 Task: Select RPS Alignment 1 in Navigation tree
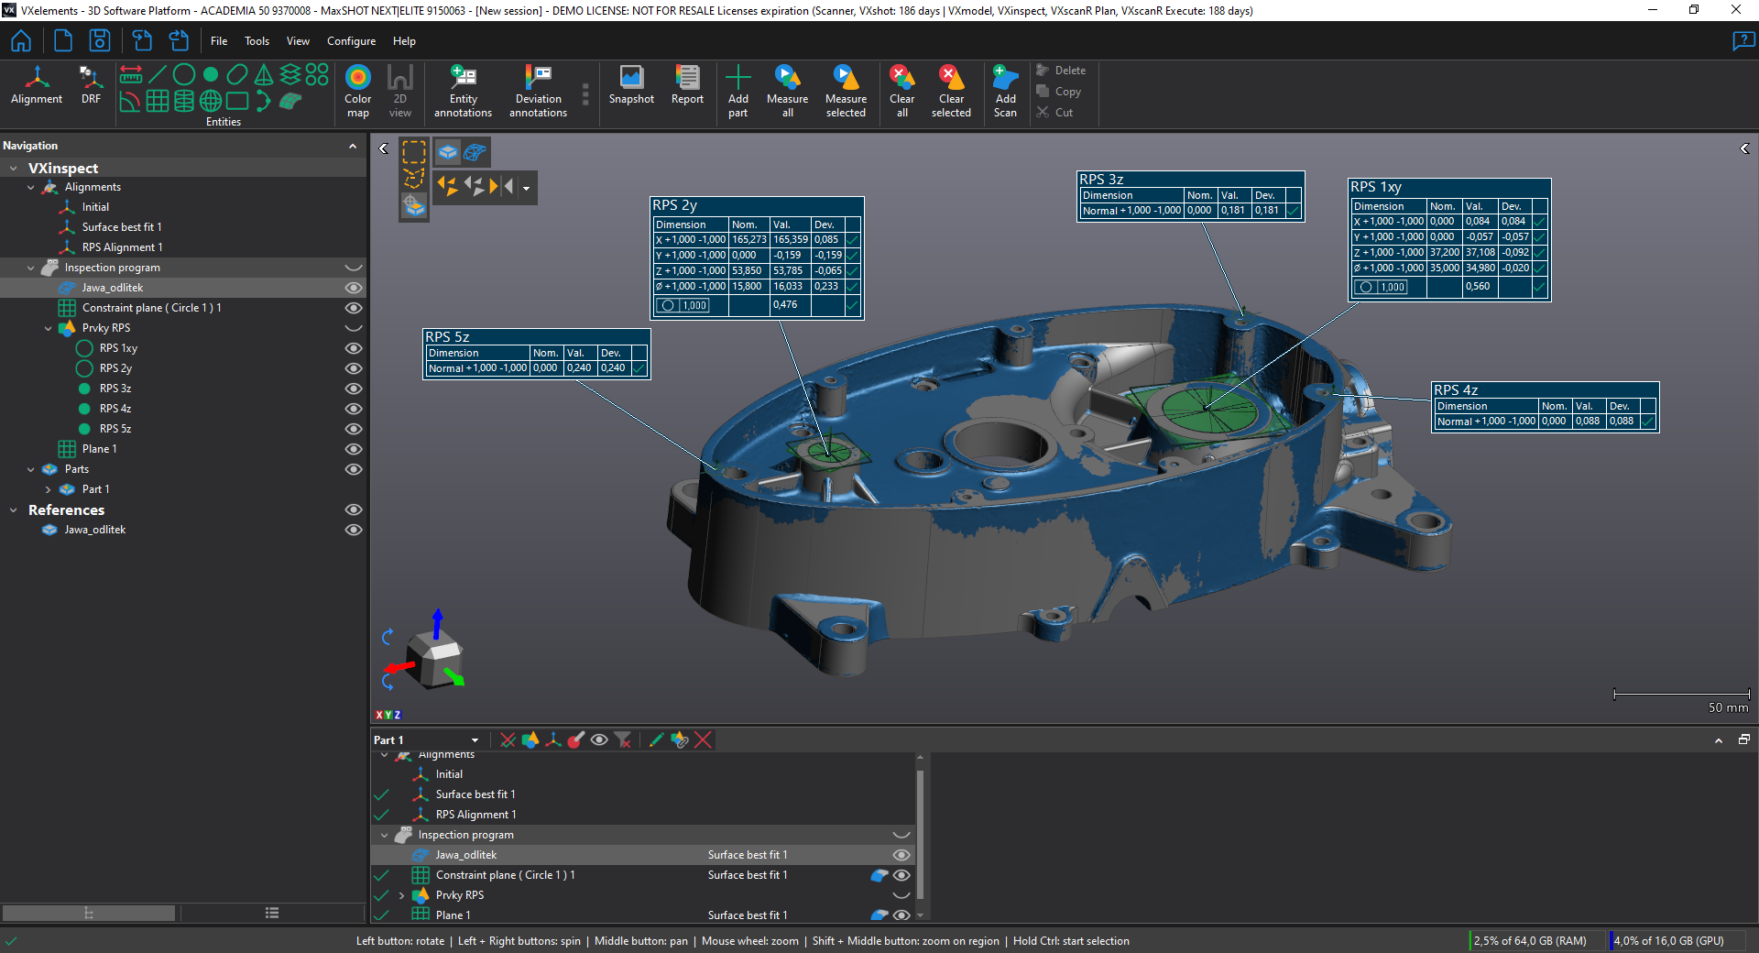122,247
